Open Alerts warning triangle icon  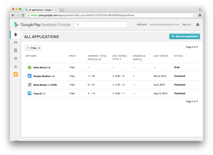16,67
